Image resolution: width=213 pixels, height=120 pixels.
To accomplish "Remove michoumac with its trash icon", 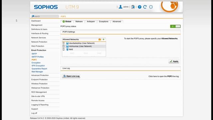I will pos(64,46).
